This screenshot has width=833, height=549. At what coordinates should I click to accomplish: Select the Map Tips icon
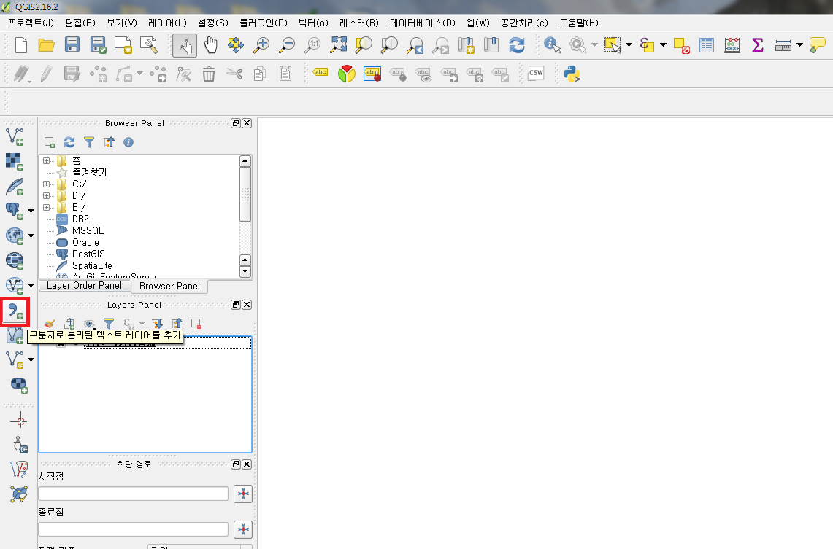click(x=818, y=45)
